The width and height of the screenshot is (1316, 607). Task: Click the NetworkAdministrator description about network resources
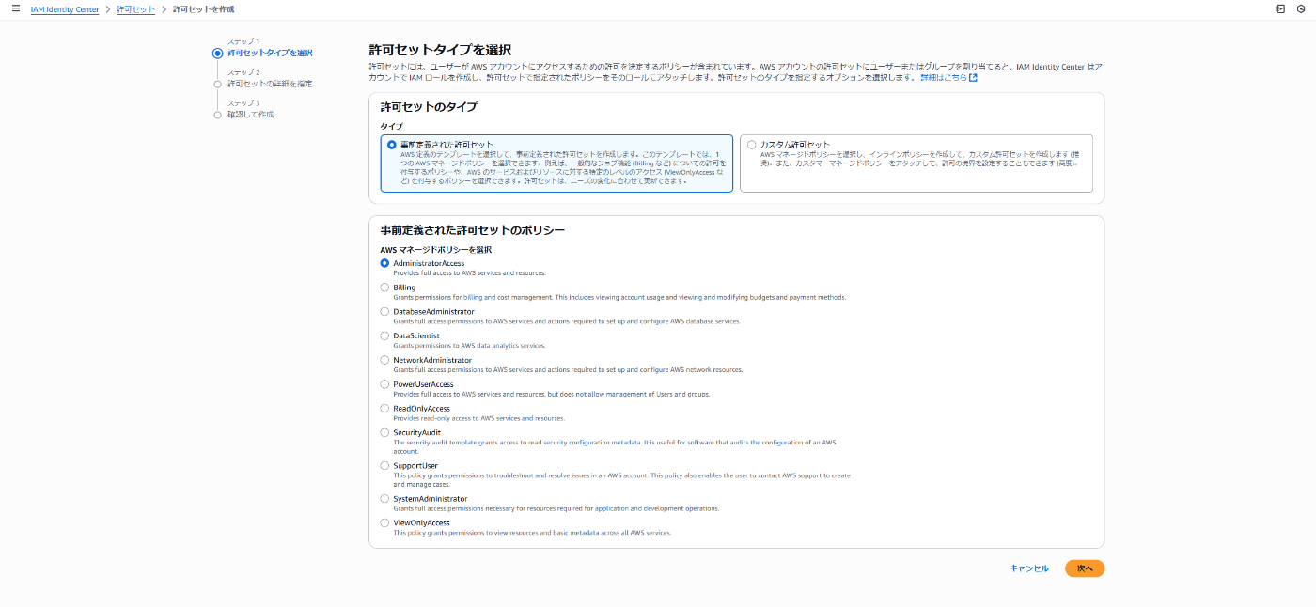point(568,370)
